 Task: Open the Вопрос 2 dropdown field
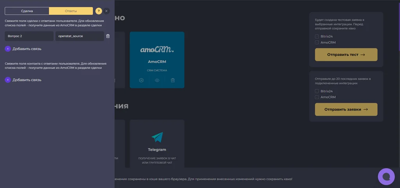tap(29, 36)
